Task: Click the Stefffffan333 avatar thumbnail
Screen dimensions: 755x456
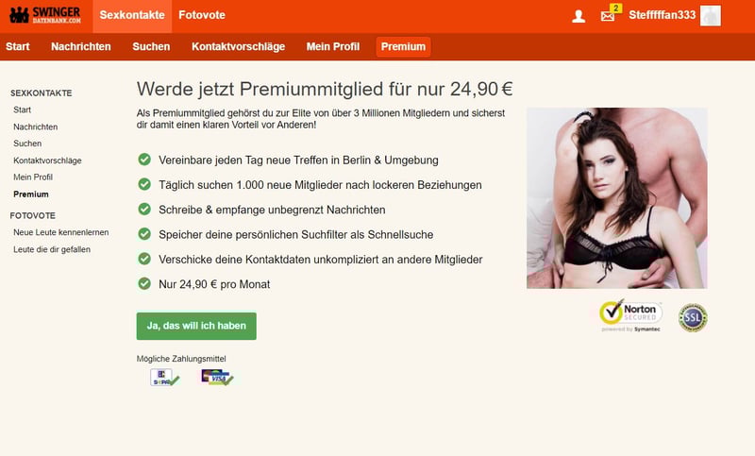Action: point(711,15)
